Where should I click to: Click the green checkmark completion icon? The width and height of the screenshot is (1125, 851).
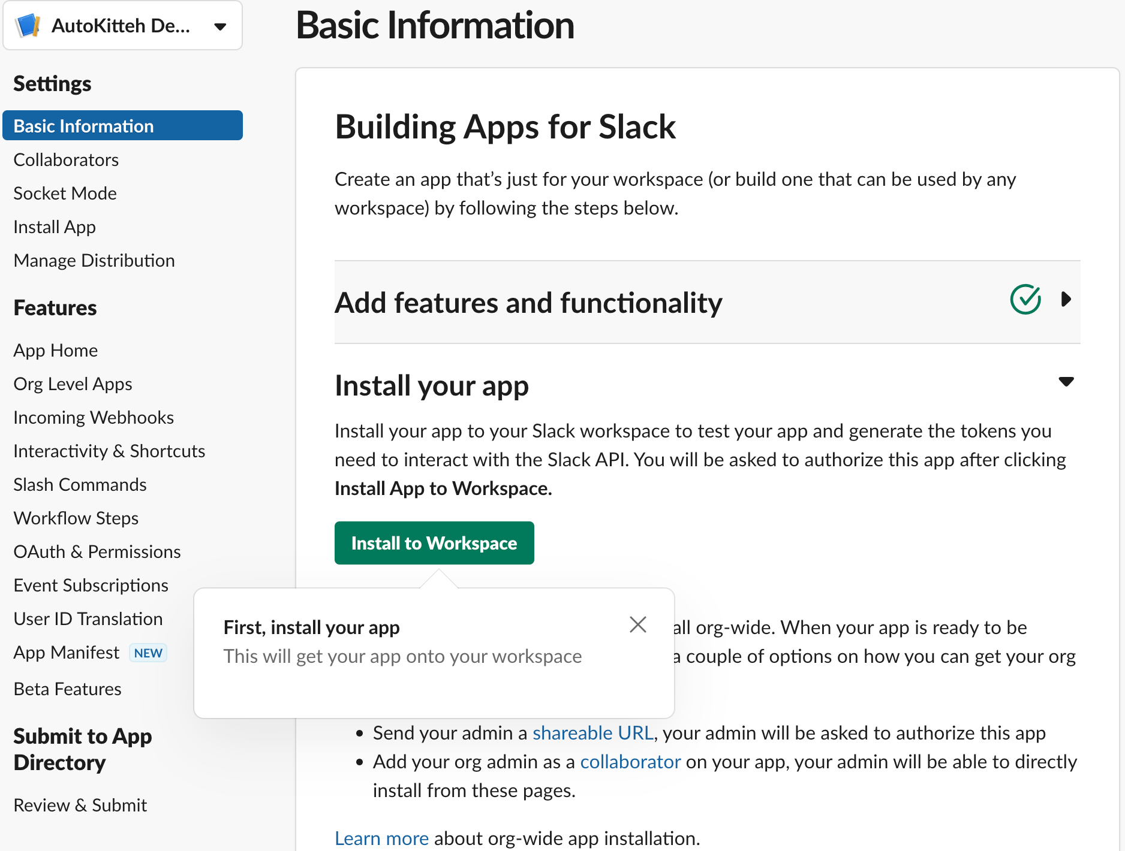point(1025,299)
